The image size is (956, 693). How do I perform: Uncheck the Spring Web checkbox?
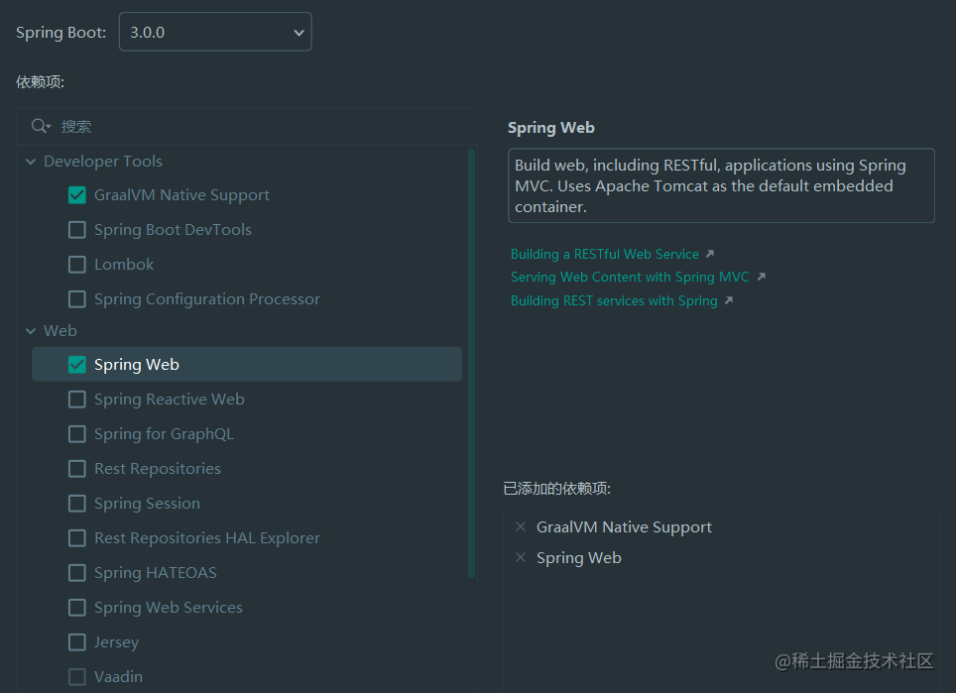tap(76, 365)
